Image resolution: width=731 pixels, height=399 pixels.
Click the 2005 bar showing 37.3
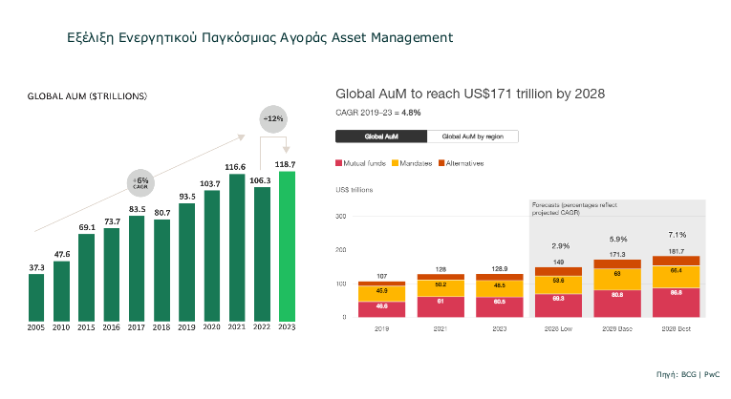click(36, 297)
